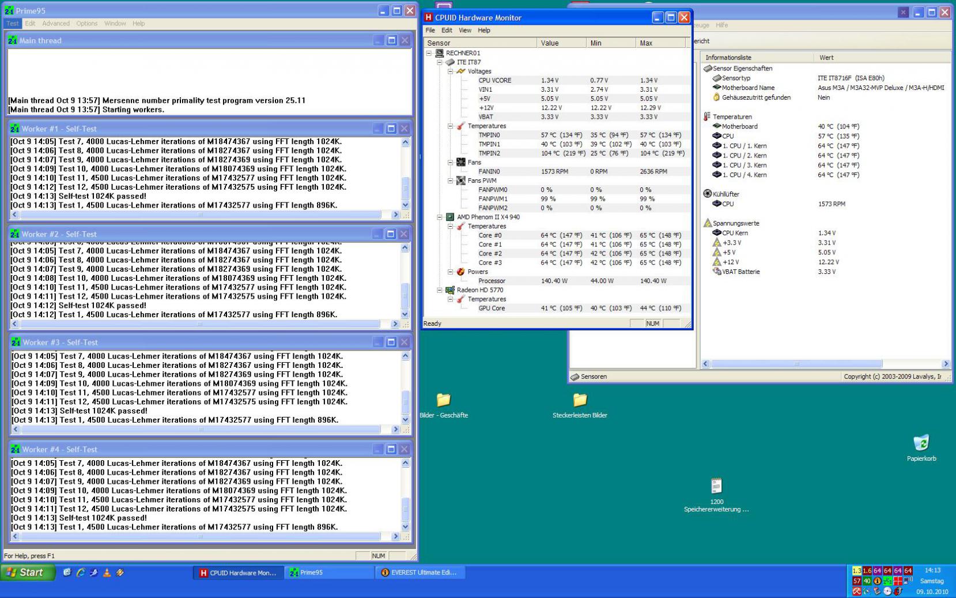The width and height of the screenshot is (956, 598).
Task: Click the red 57 temperature tray icon
Action: 857,581
